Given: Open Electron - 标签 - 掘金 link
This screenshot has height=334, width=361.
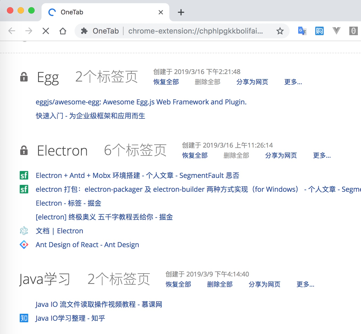Looking at the screenshot, I should (68, 203).
